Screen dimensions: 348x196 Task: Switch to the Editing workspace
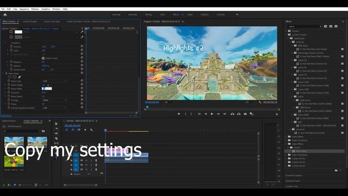pyautogui.click(x=148, y=15)
